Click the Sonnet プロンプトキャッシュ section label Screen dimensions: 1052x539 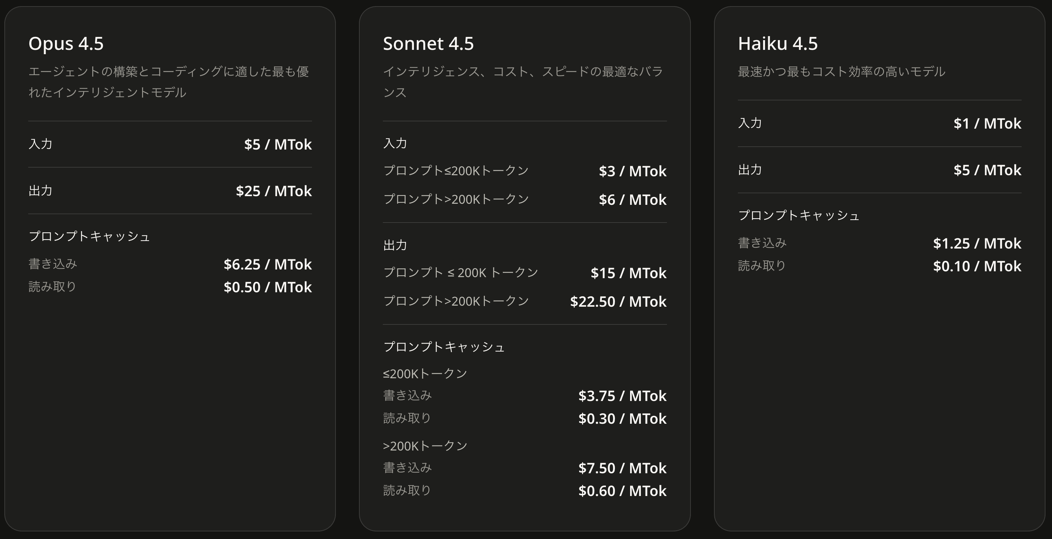click(x=444, y=346)
